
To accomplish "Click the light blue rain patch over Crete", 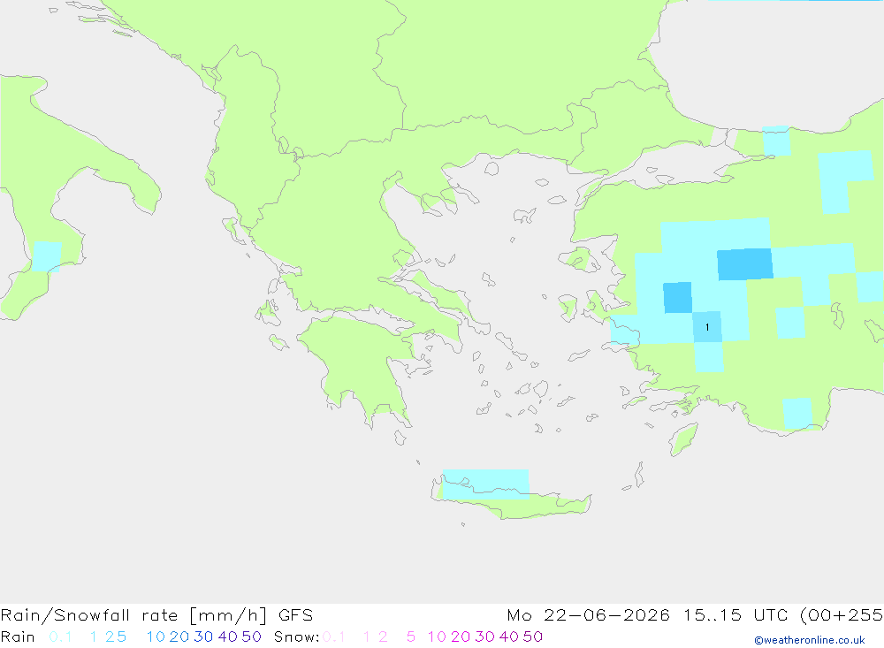I will (x=486, y=484).
